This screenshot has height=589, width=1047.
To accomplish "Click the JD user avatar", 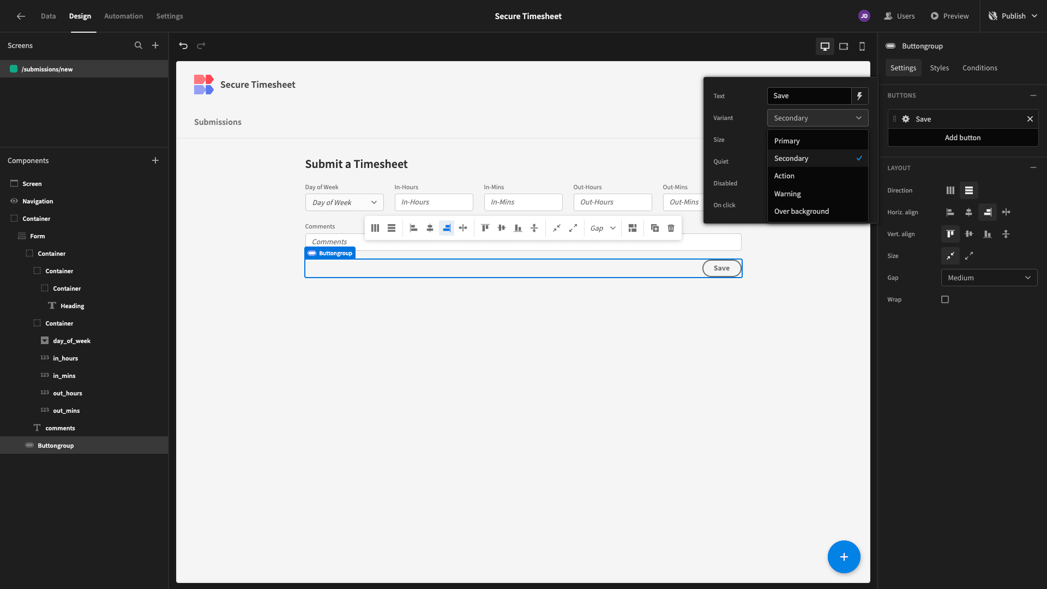I will point(864,16).
